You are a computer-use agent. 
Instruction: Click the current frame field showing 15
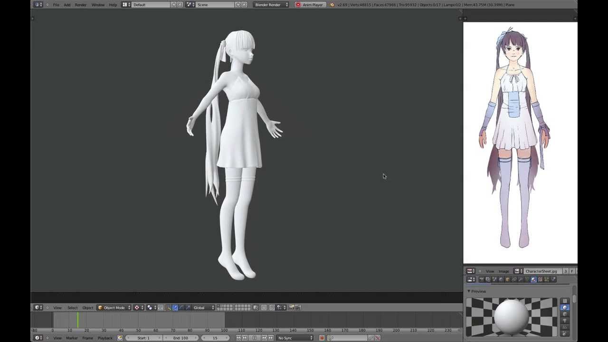tap(215, 338)
